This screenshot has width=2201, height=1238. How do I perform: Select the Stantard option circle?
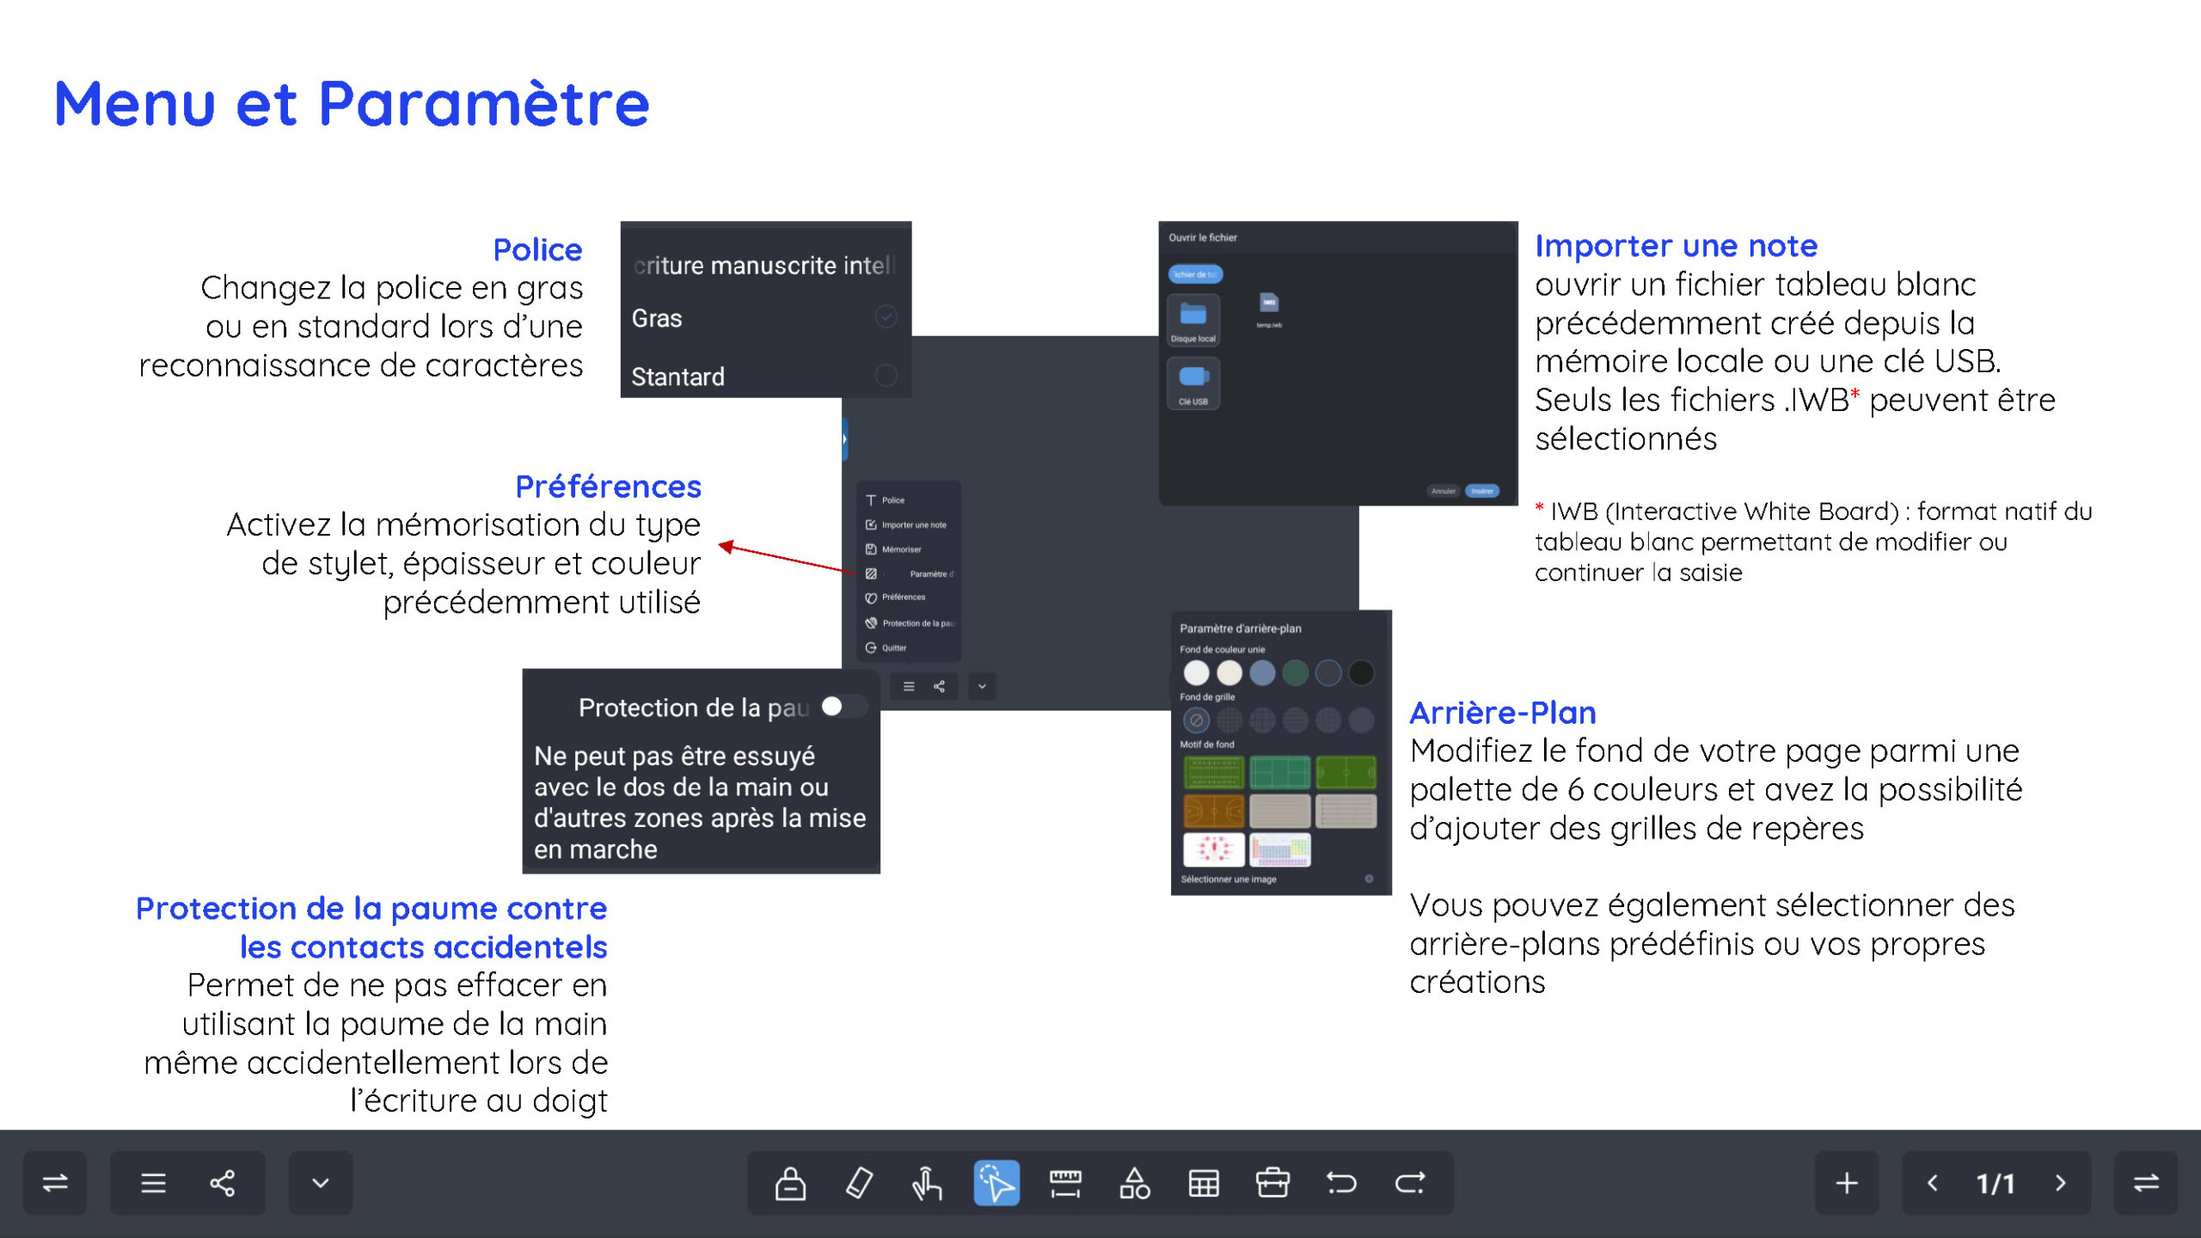pyautogui.click(x=886, y=376)
